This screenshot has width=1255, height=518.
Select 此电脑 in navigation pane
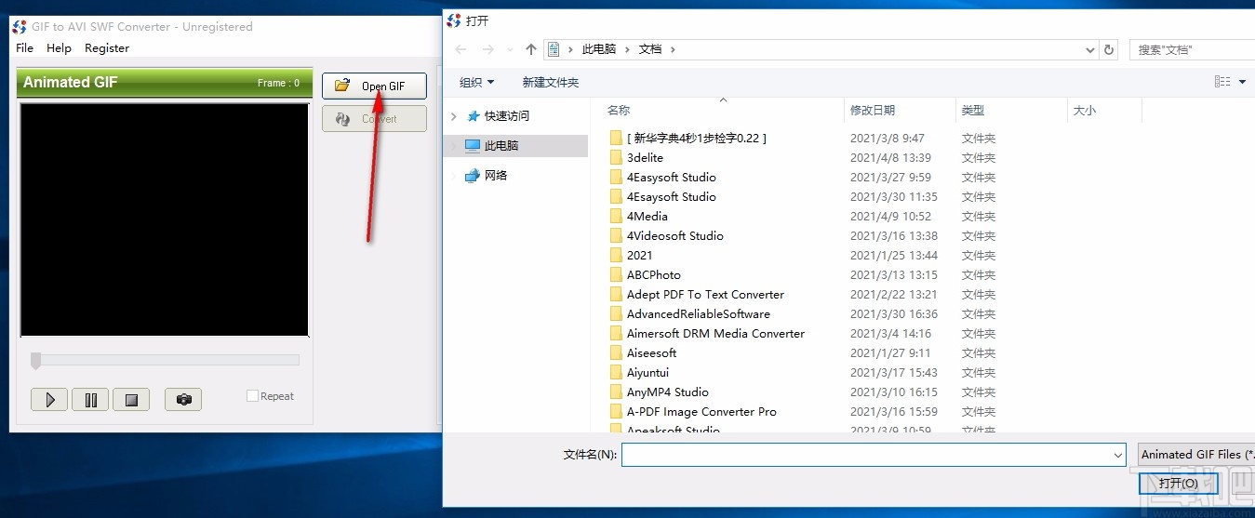pyautogui.click(x=501, y=146)
